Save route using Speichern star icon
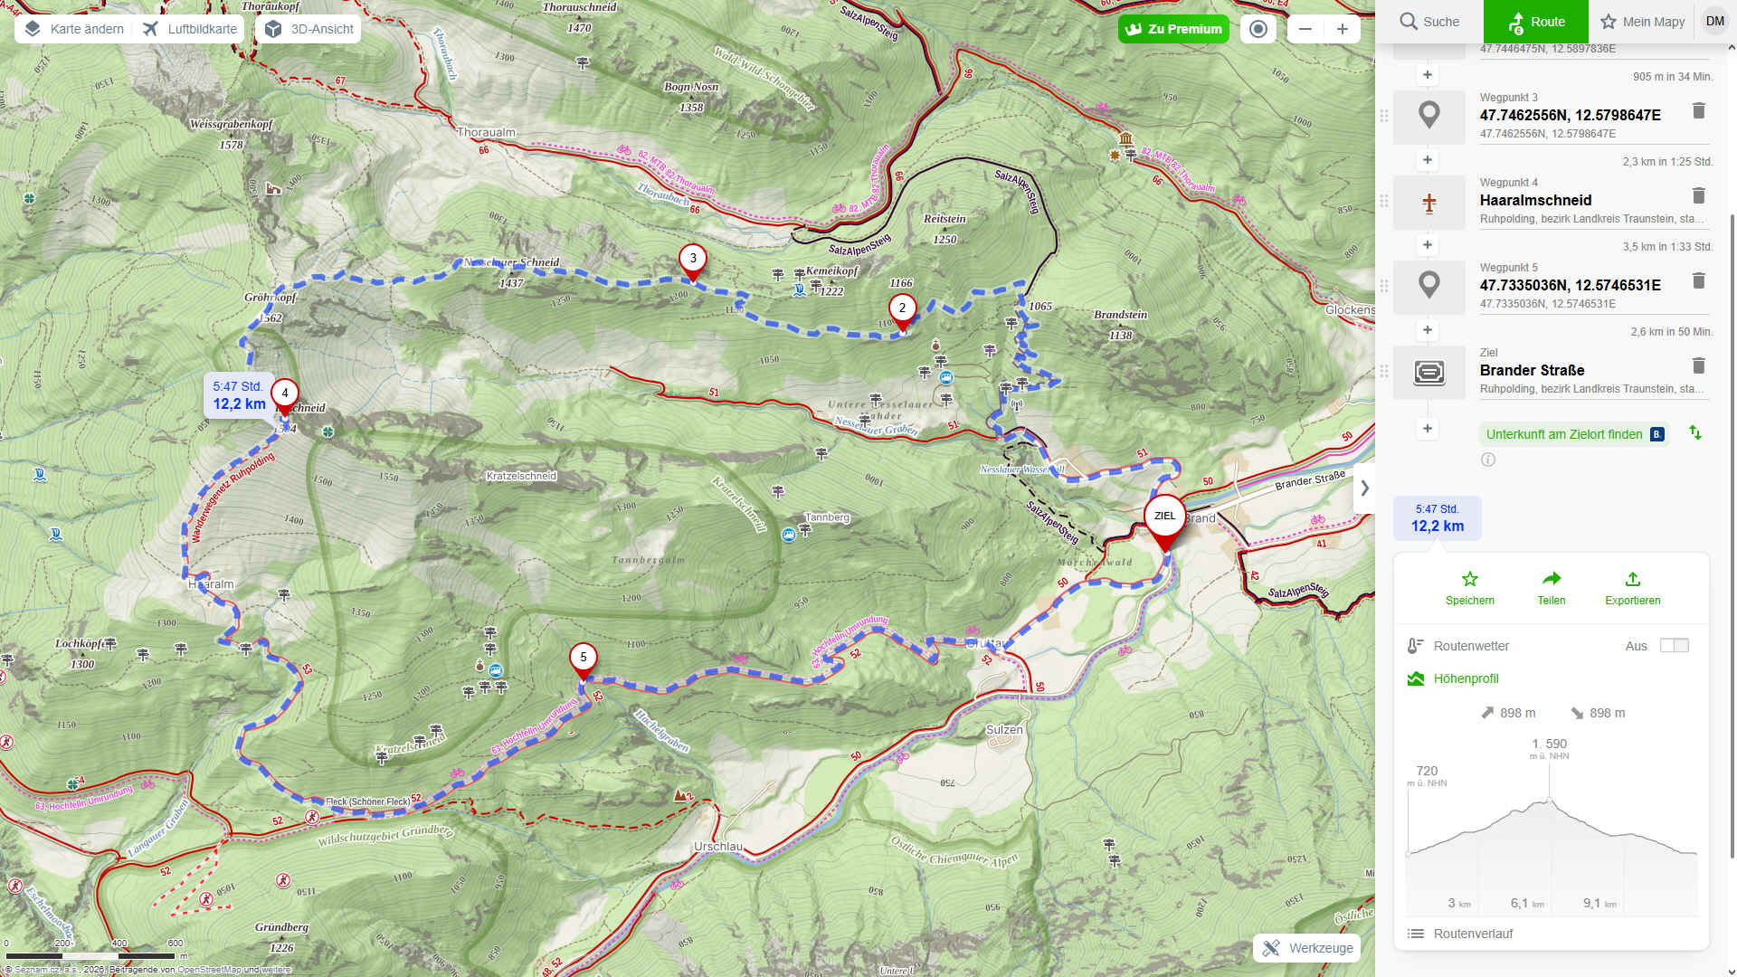The image size is (1737, 977). click(x=1469, y=588)
